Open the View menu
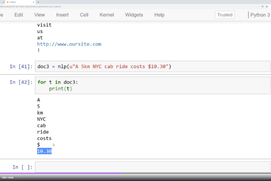 [x=39, y=15]
